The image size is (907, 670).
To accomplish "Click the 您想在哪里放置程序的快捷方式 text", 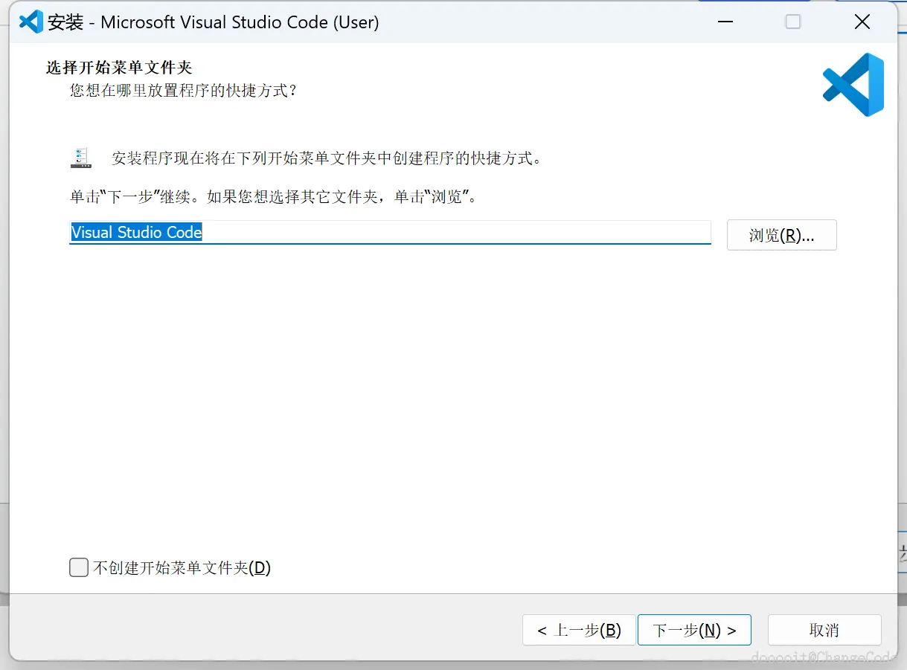I will [x=184, y=91].
